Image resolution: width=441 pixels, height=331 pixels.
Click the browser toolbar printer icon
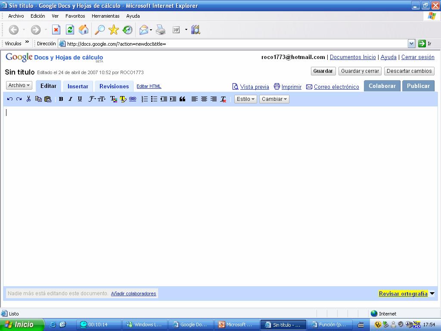pyautogui.click(x=161, y=30)
